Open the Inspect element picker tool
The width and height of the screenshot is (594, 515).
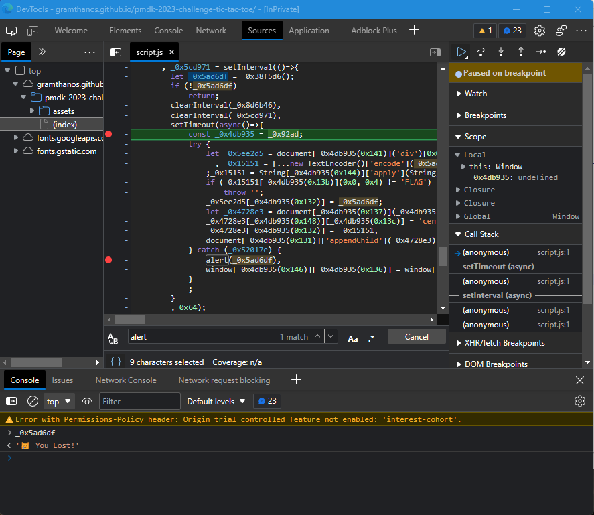pos(11,31)
